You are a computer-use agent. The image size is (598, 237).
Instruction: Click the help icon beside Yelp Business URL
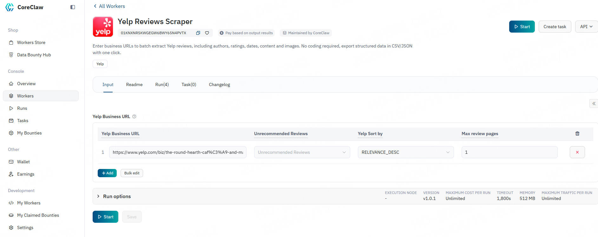click(134, 116)
